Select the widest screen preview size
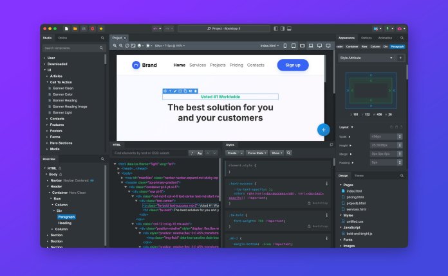The image size is (448, 276). (328, 46)
